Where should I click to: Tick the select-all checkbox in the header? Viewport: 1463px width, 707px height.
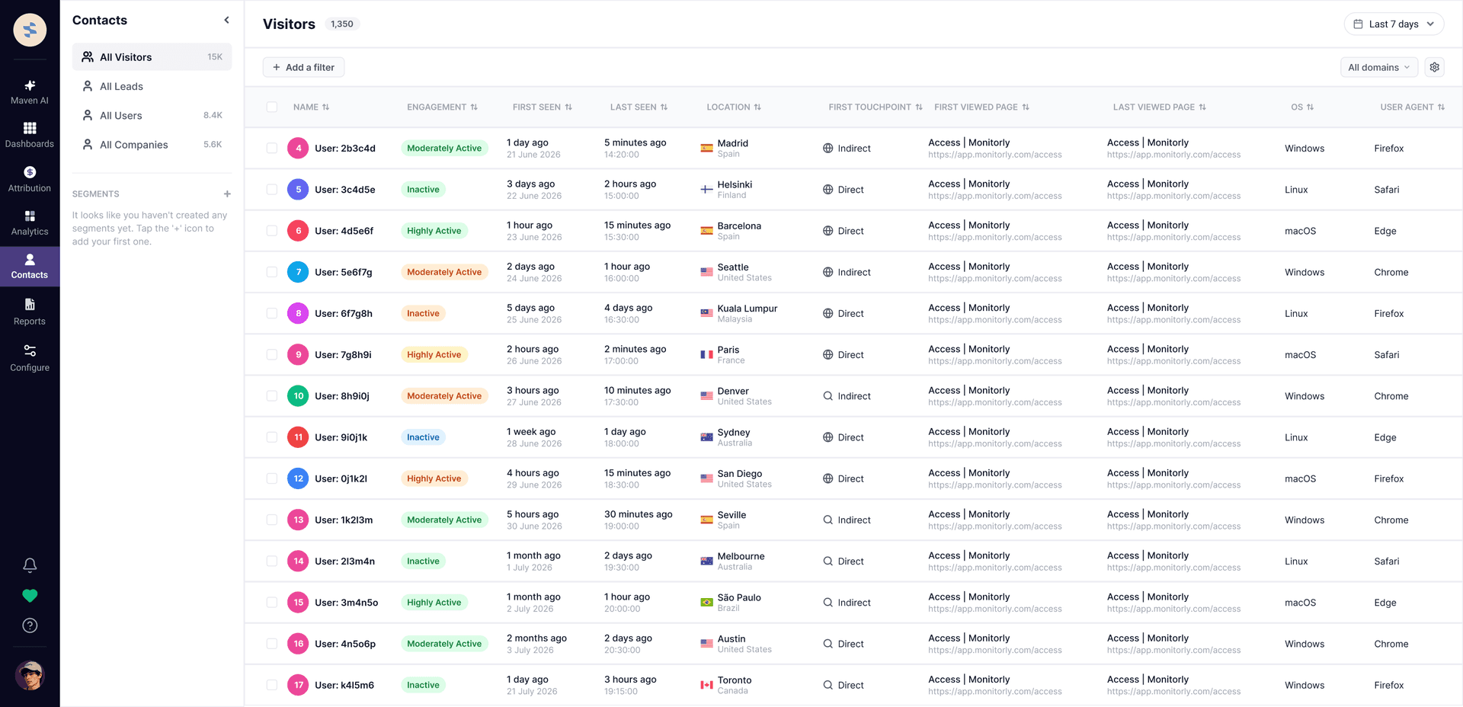[x=272, y=107]
